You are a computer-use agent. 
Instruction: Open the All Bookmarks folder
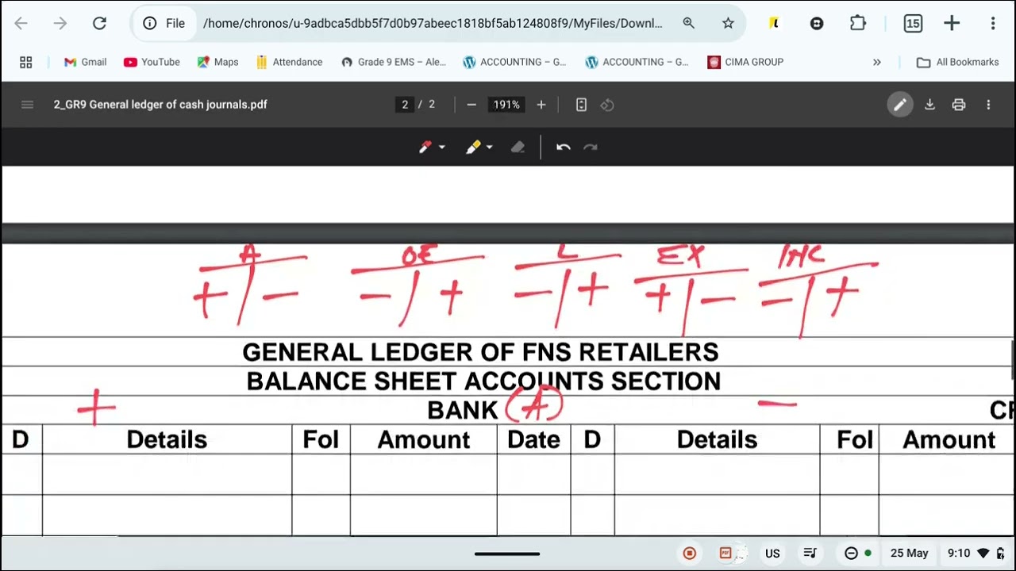point(957,62)
